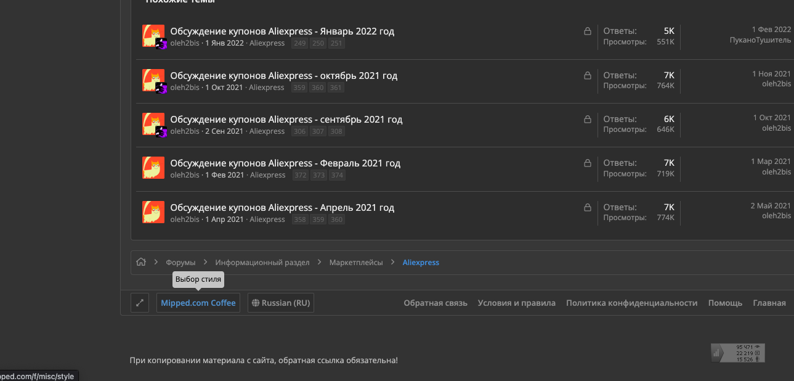Go to page 306 of сентябрь 2021 thread
Viewport: 794px width, 381px height.
pos(300,131)
